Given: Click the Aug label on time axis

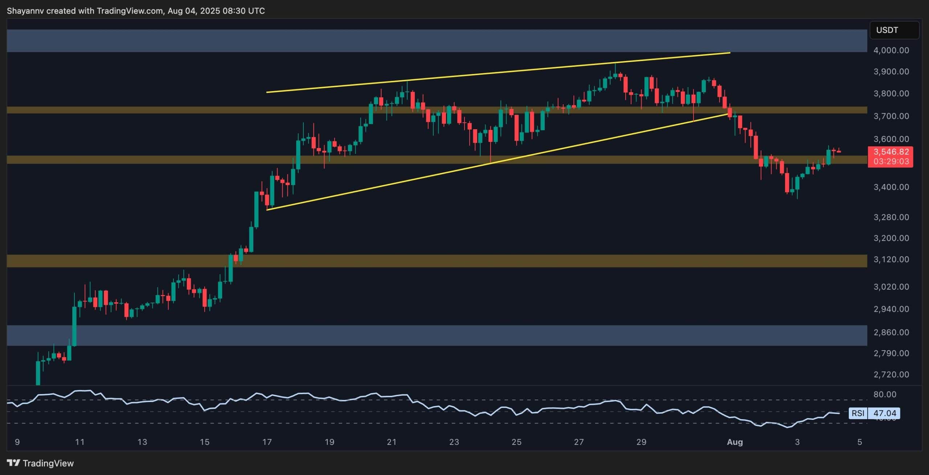Looking at the screenshot, I should tap(735, 442).
